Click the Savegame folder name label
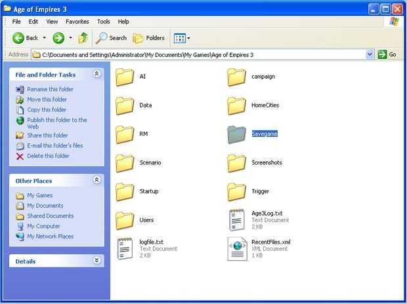This screenshot has width=407, height=304. click(265, 134)
